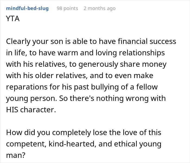
Task: Open the mindful-bed-slug user profile link
Action: coord(27,8)
